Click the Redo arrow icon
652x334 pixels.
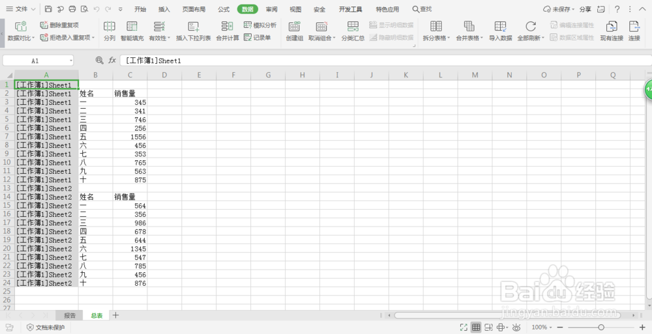point(108,8)
